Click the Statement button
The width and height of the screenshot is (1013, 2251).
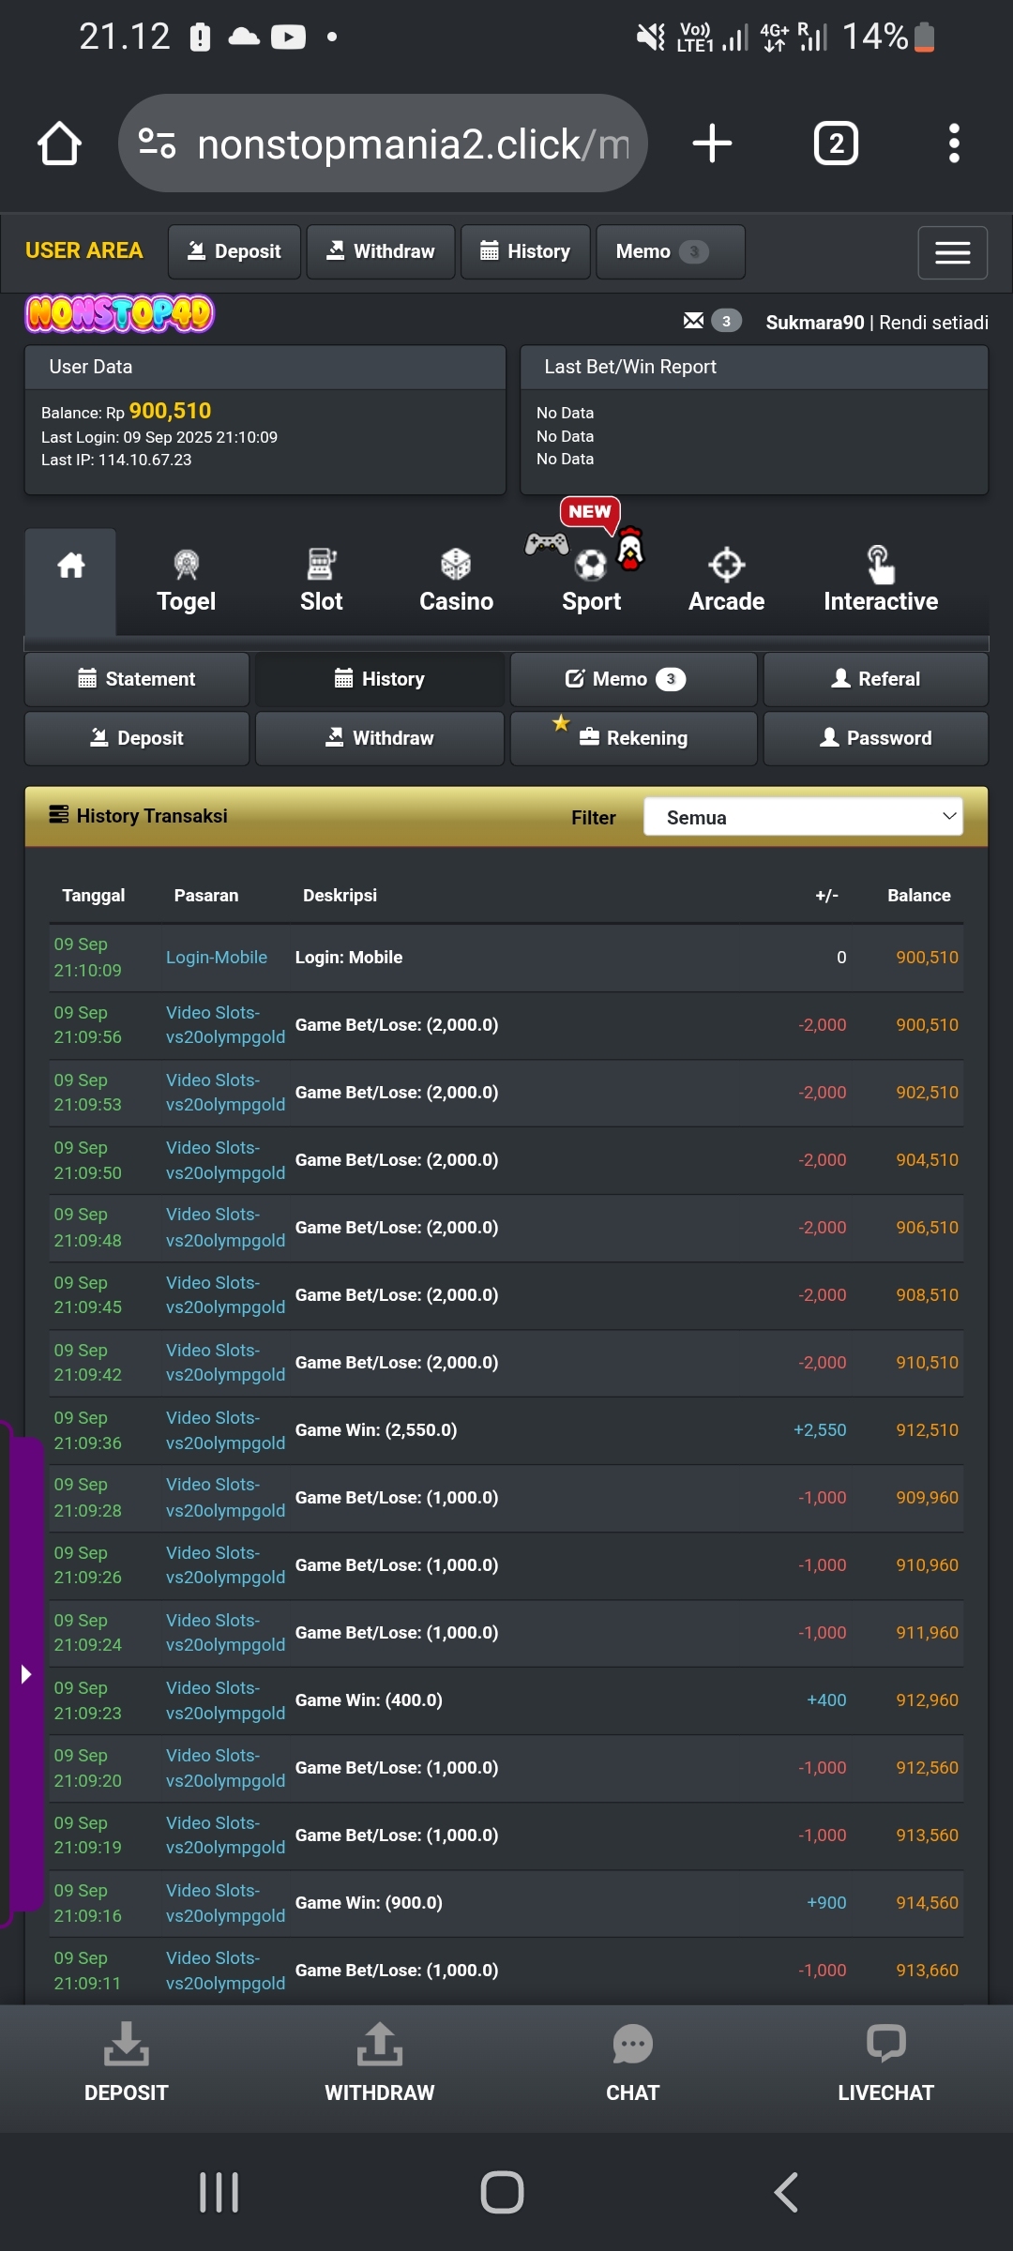tap(137, 679)
